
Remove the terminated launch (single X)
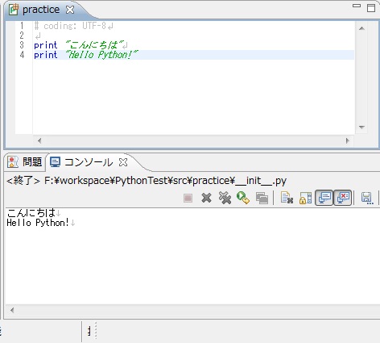pos(206,199)
